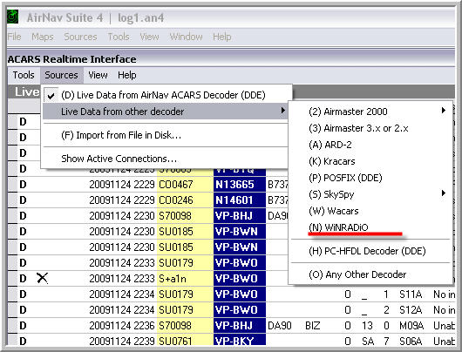This screenshot has height=352, width=462.
Task: Open the main Tools menu in top bar
Action: click(119, 37)
